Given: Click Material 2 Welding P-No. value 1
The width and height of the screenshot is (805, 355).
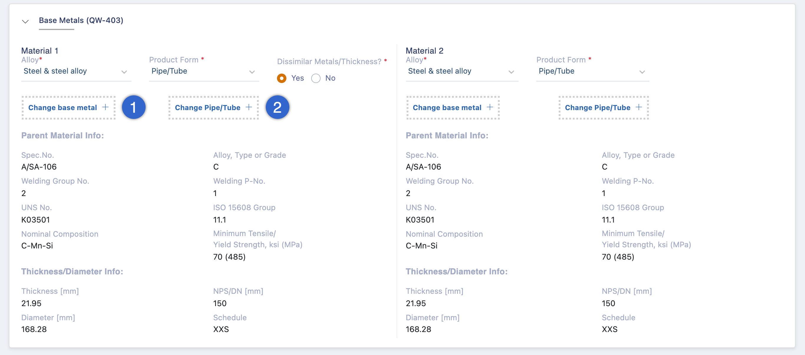Looking at the screenshot, I should pos(604,193).
